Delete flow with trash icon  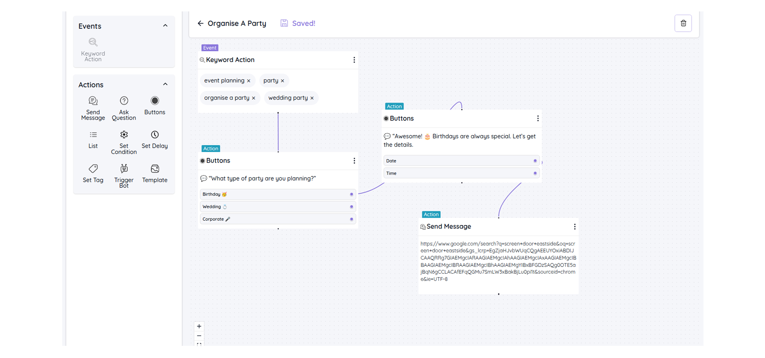[683, 23]
